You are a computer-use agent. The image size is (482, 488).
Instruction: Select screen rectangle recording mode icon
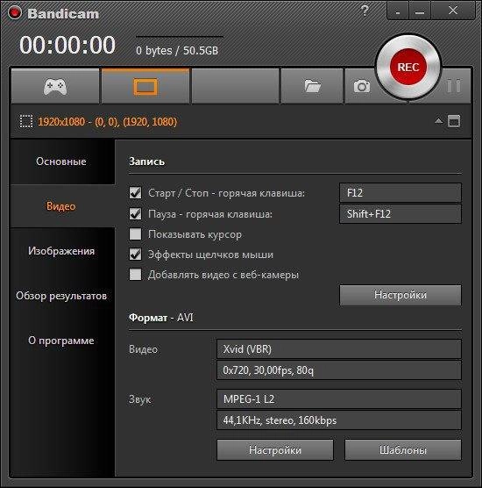tap(145, 86)
